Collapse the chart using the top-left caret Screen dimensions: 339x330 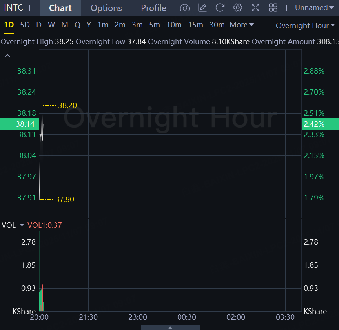[7, 56]
